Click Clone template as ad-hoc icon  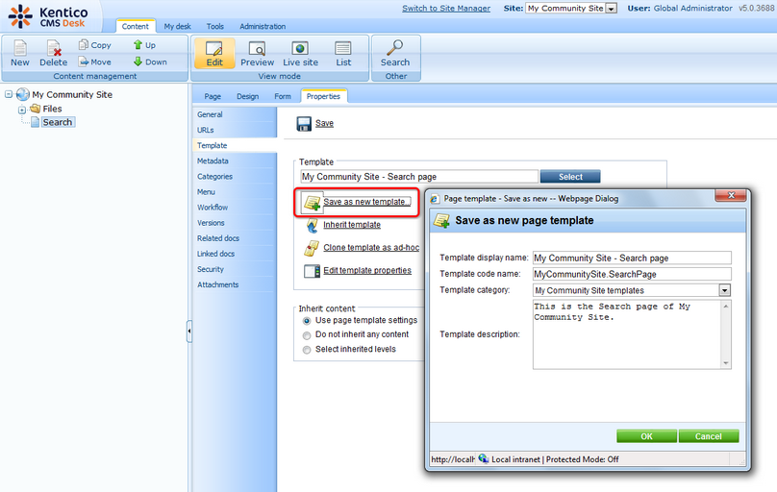pyautogui.click(x=312, y=248)
